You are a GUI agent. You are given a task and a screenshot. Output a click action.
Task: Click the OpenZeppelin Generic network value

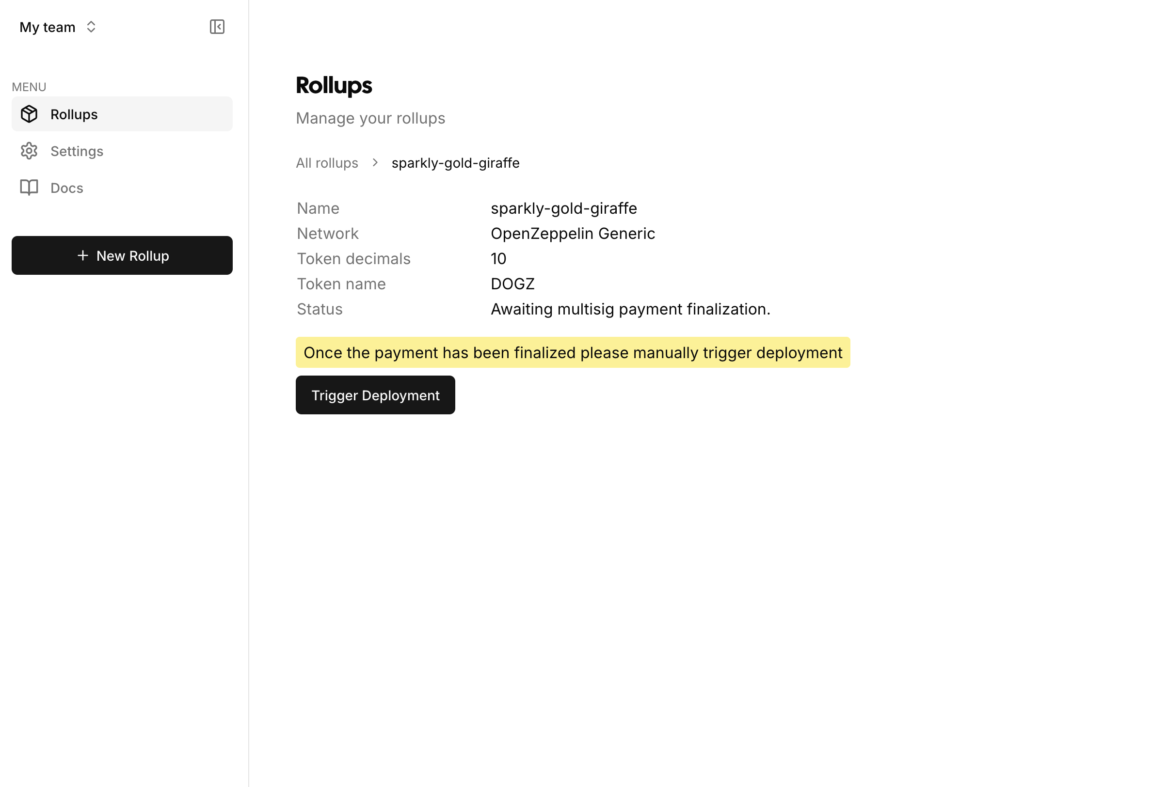(573, 234)
